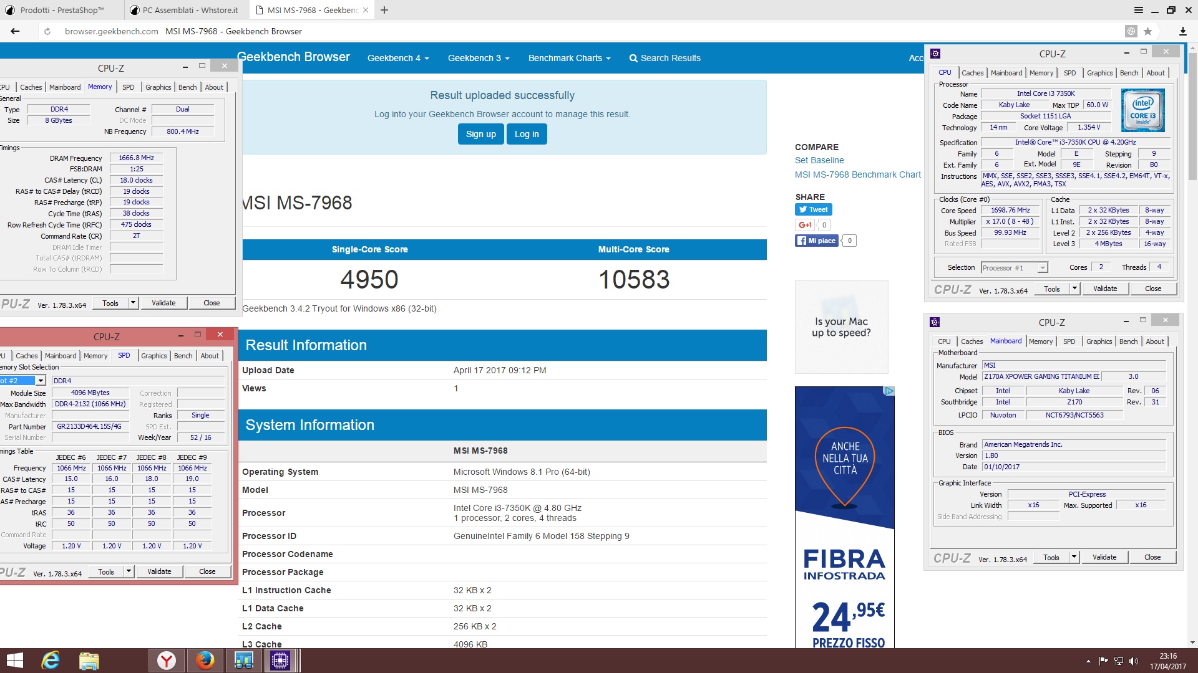
Task: Open the SPD tab in CPU window
Action: (1069, 73)
